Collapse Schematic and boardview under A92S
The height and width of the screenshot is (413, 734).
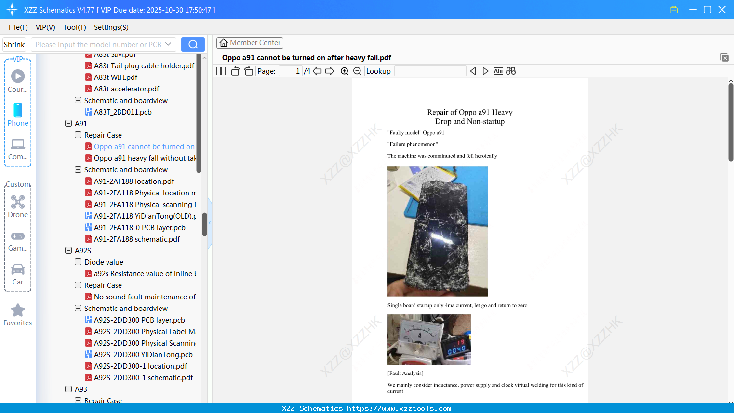click(78, 308)
